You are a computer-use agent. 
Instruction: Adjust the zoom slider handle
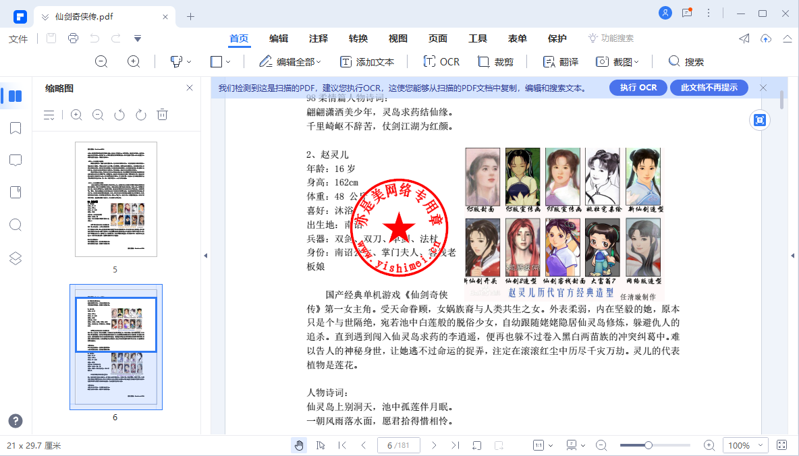(648, 445)
